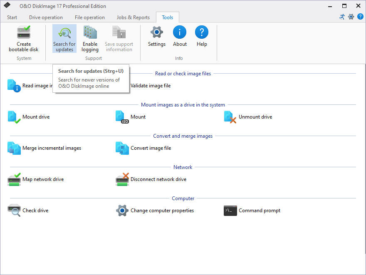Open Merge incremental images

[14, 148]
